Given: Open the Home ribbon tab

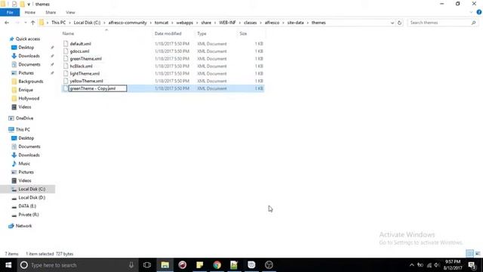Looking at the screenshot, I should [x=30, y=12].
